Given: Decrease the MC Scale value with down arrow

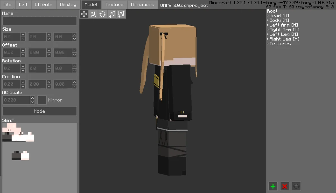Looking at the screenshot, I should pyautogui.click(x=32, y=102).
